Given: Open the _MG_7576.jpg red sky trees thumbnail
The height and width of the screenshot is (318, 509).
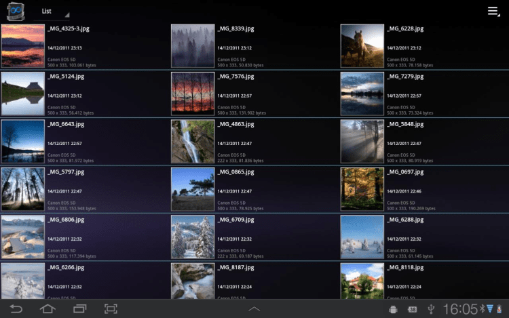Looking at the screenshot, I should 193,94.
